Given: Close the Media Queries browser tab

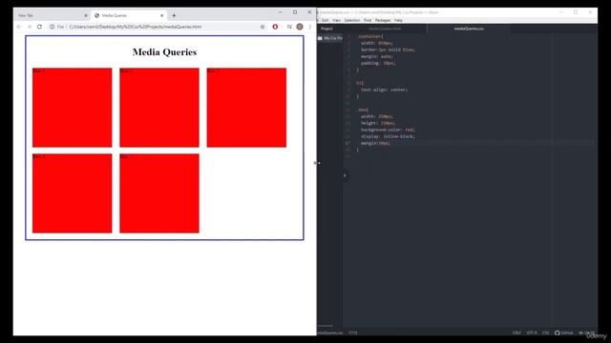Looking at the screenshot, I should coord(162,15).
